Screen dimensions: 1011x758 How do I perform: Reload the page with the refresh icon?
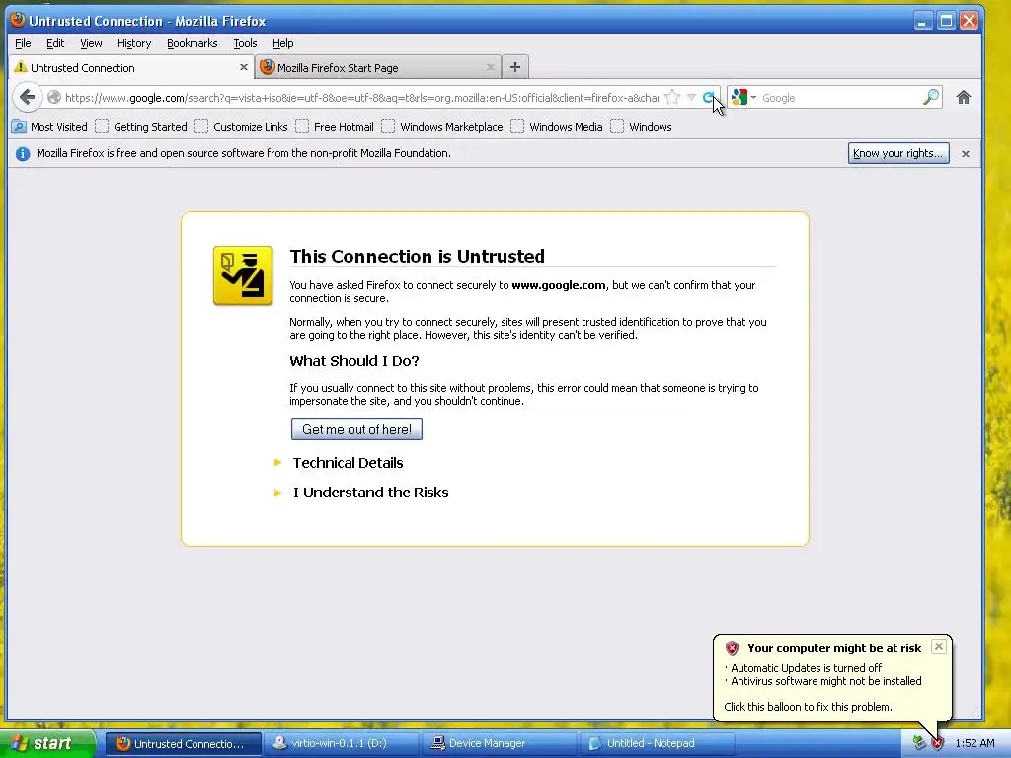(709, 98)
